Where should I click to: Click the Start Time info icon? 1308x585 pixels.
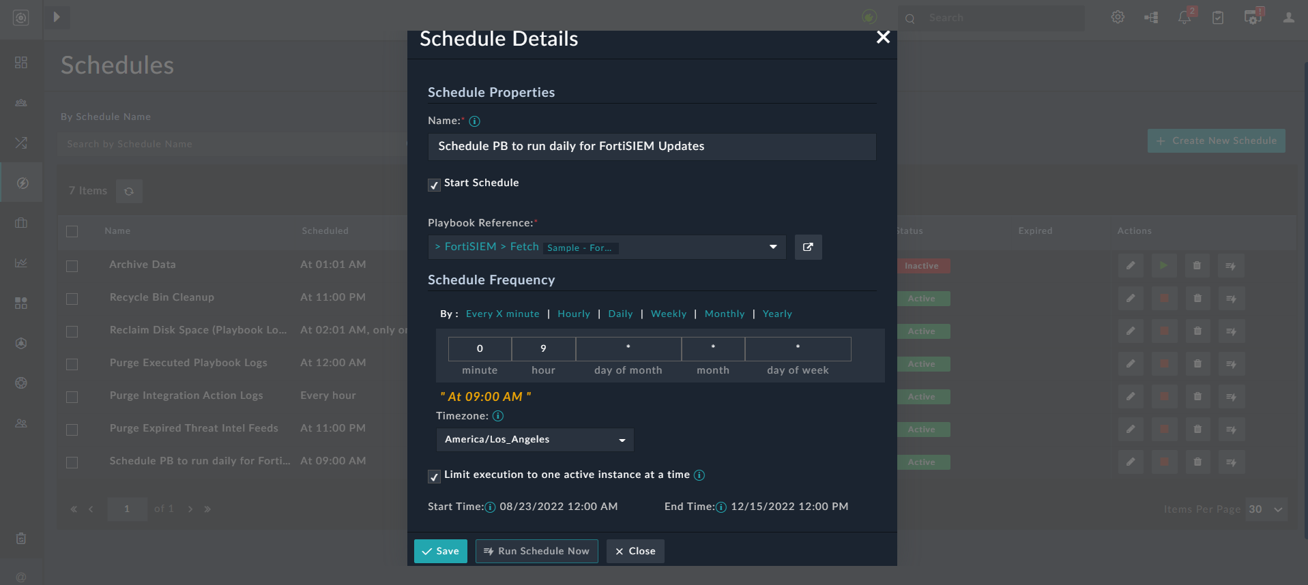coord(490,507)
